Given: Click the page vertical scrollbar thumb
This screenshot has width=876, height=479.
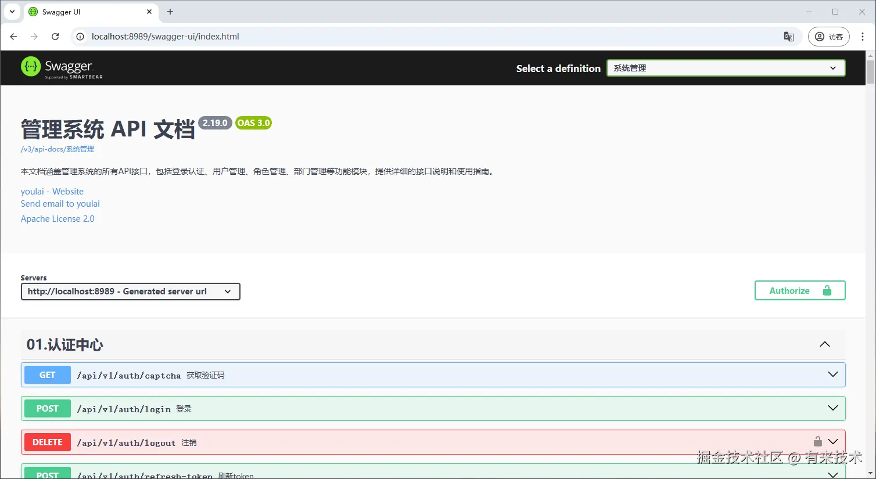Looking at the screenshot, I should [870, 72].
